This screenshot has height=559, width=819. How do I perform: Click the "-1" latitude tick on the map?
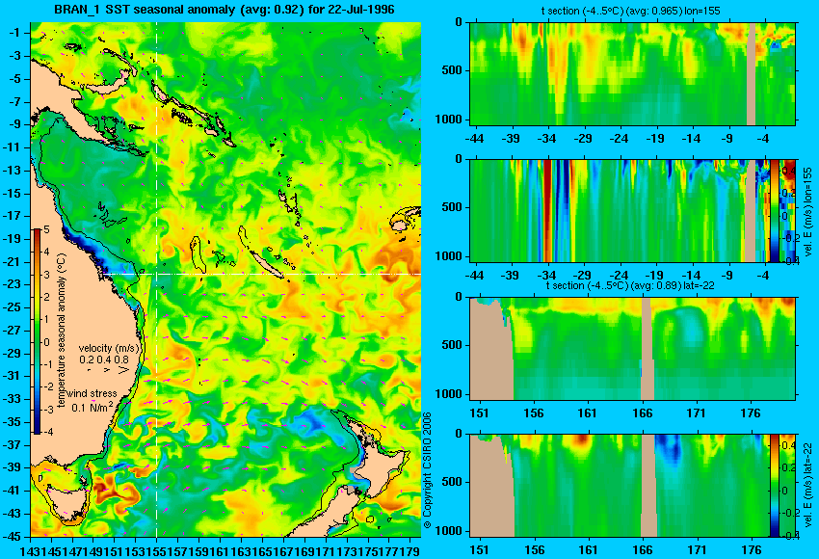[x=15, y=33]
